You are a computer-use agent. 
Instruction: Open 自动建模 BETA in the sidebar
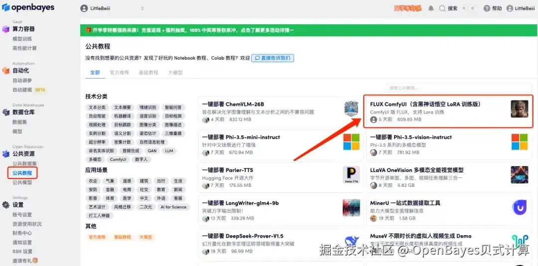(29, 89)
